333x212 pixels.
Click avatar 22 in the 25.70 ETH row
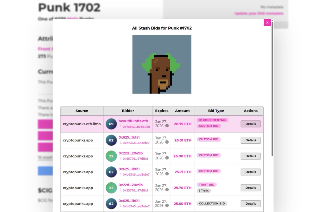(x=111, y=188)
